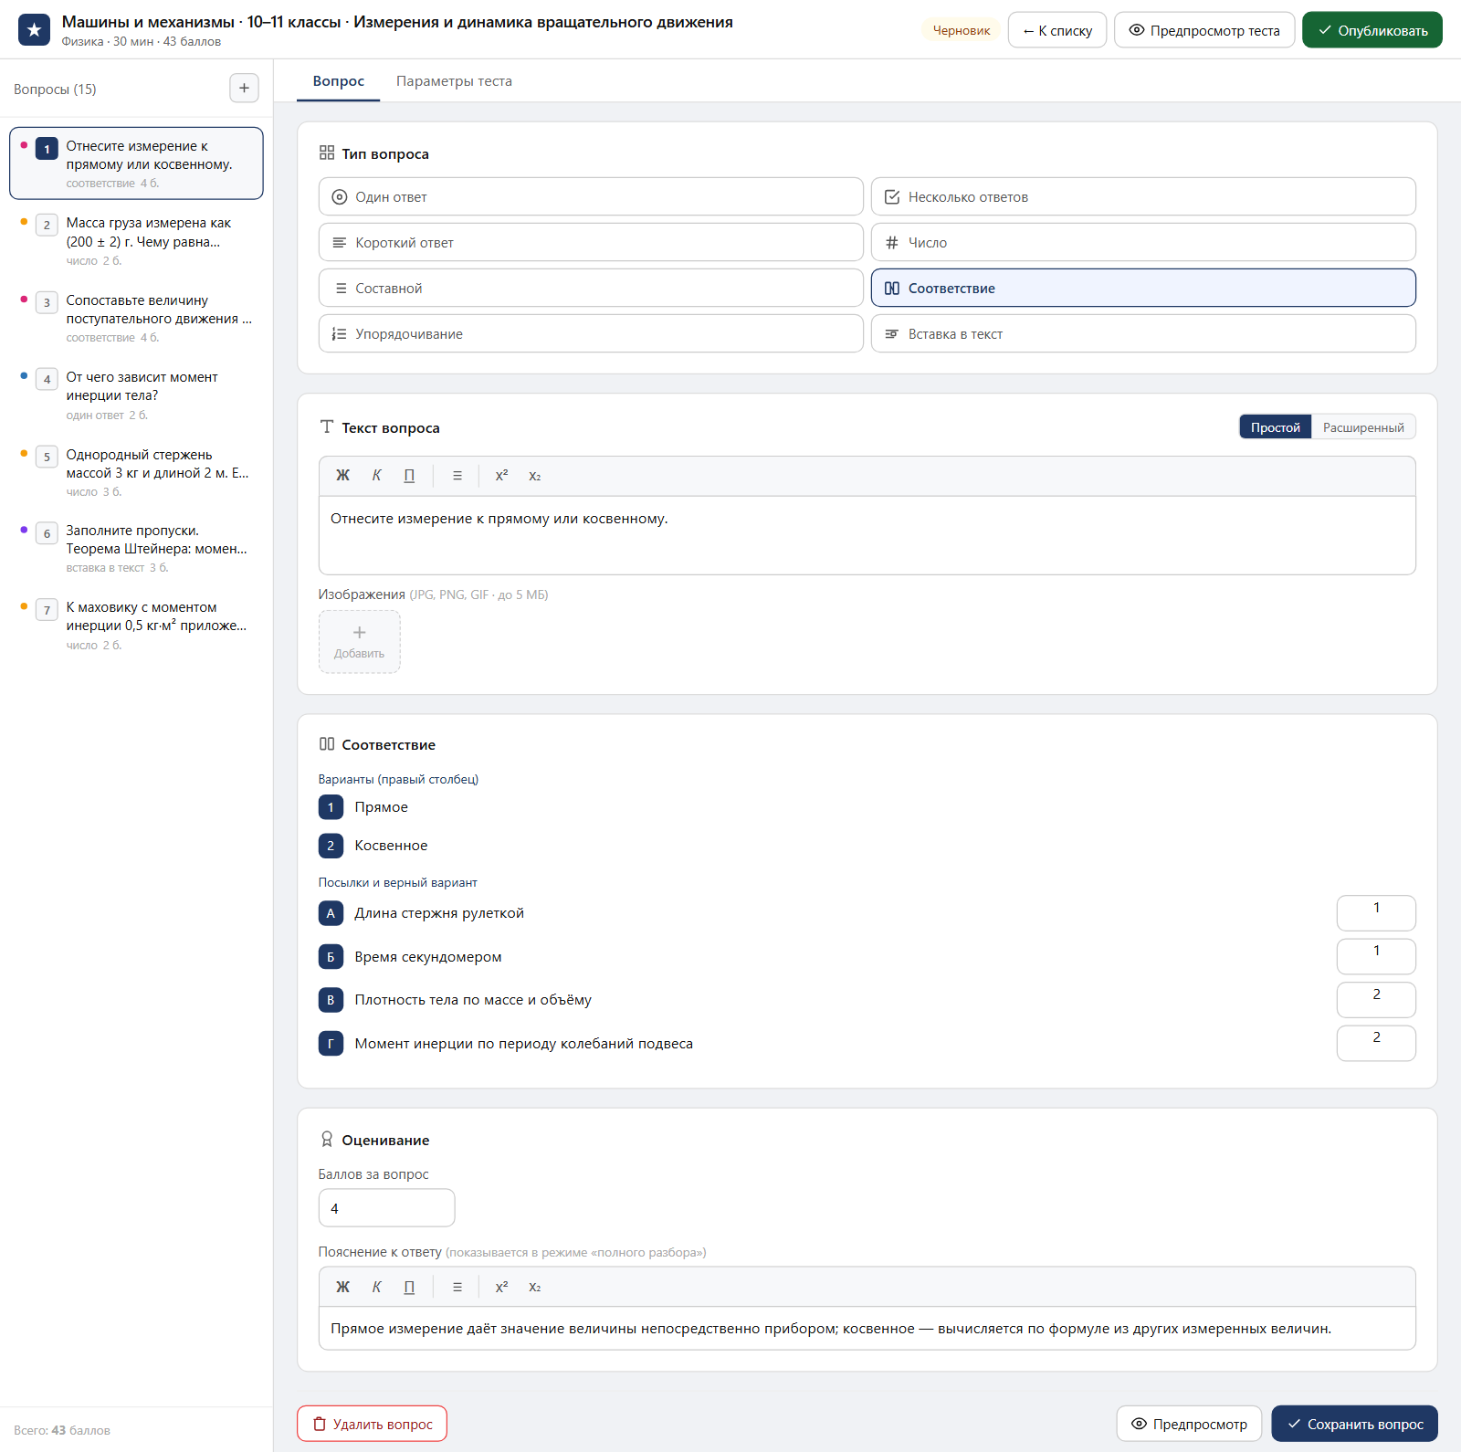Go back with К списку button
This screenshot has height=1452, width=1461.
[x=1057, y=30]
